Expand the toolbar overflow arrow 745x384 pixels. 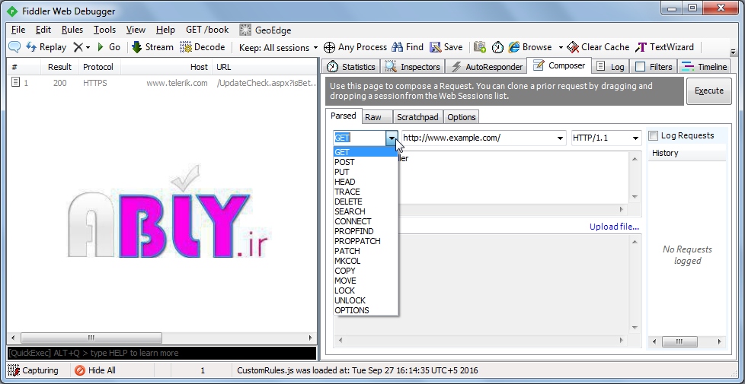pyautogui.click(x=732, y=51)
